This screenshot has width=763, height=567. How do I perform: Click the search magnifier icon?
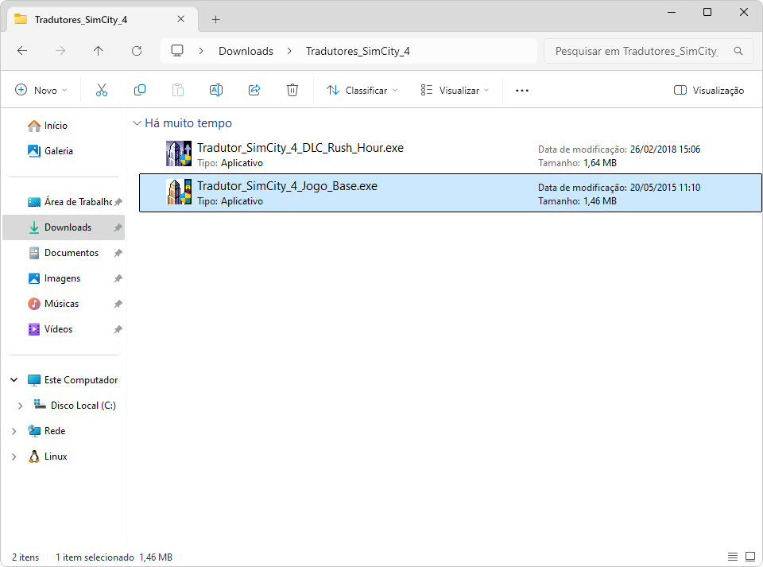click(x=738, y=51)
